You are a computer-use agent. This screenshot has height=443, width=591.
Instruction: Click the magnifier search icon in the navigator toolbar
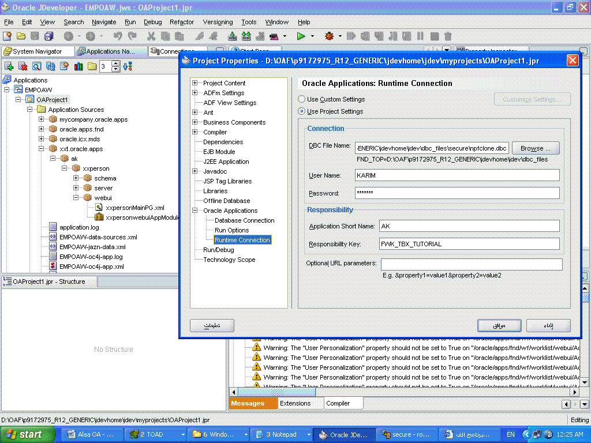tap(36, 66)
